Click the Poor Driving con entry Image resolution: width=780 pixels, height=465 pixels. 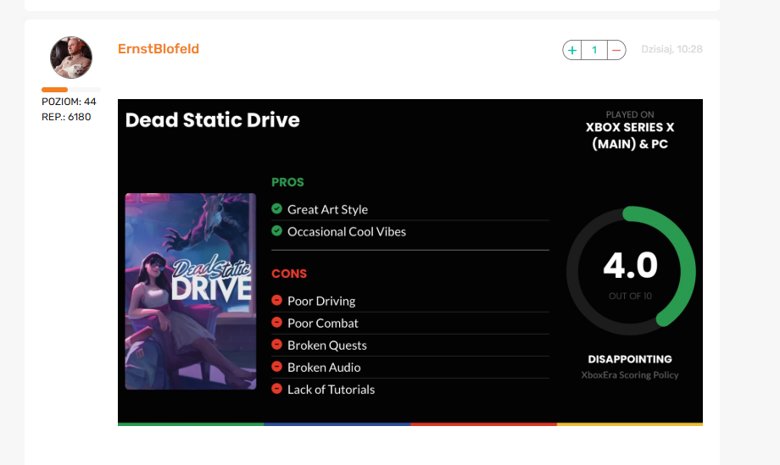pos(321,301)
